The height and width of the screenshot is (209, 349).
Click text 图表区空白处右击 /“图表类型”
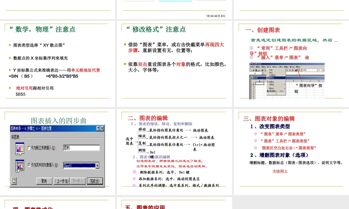click(x=289, y=148)
